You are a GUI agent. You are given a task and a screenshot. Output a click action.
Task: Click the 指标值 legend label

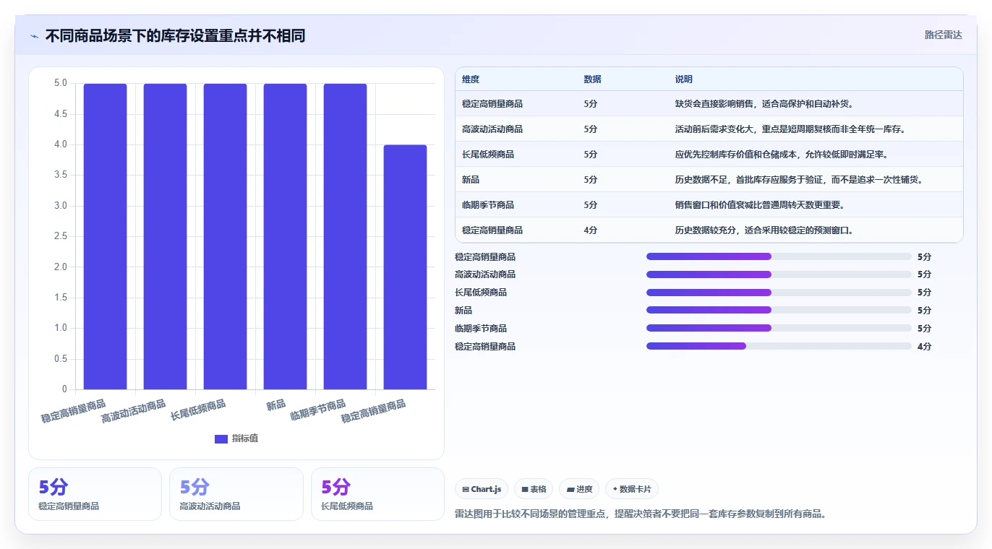point(245,438)
